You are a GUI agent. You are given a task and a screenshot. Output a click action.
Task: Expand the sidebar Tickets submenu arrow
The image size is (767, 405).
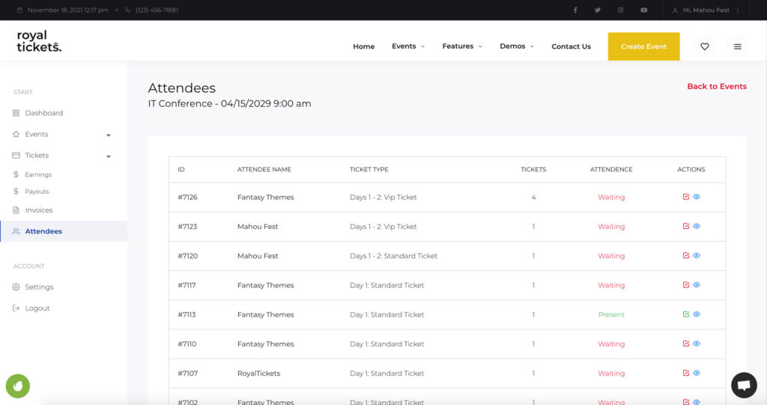pyautogui.click(x=109, y=156)
